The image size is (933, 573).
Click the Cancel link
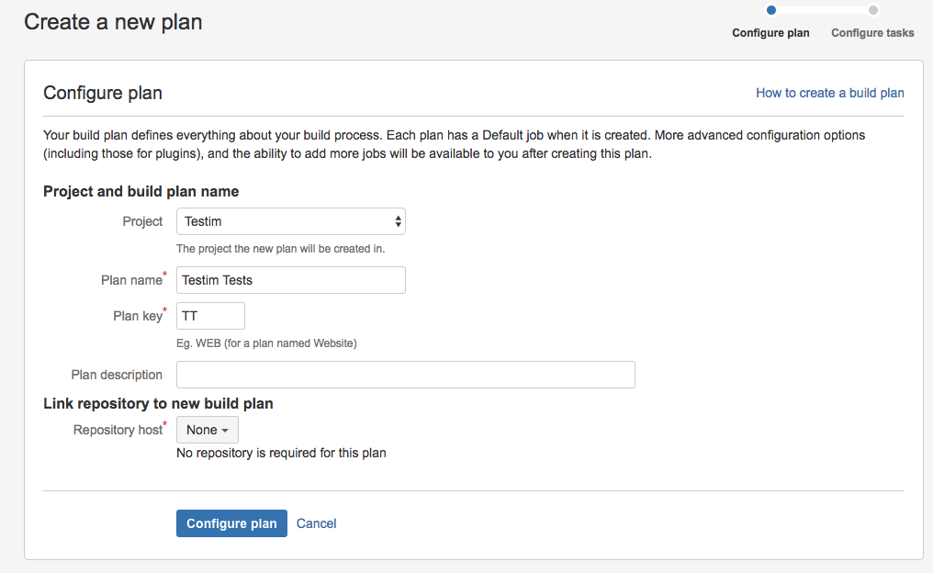[316, 523]
